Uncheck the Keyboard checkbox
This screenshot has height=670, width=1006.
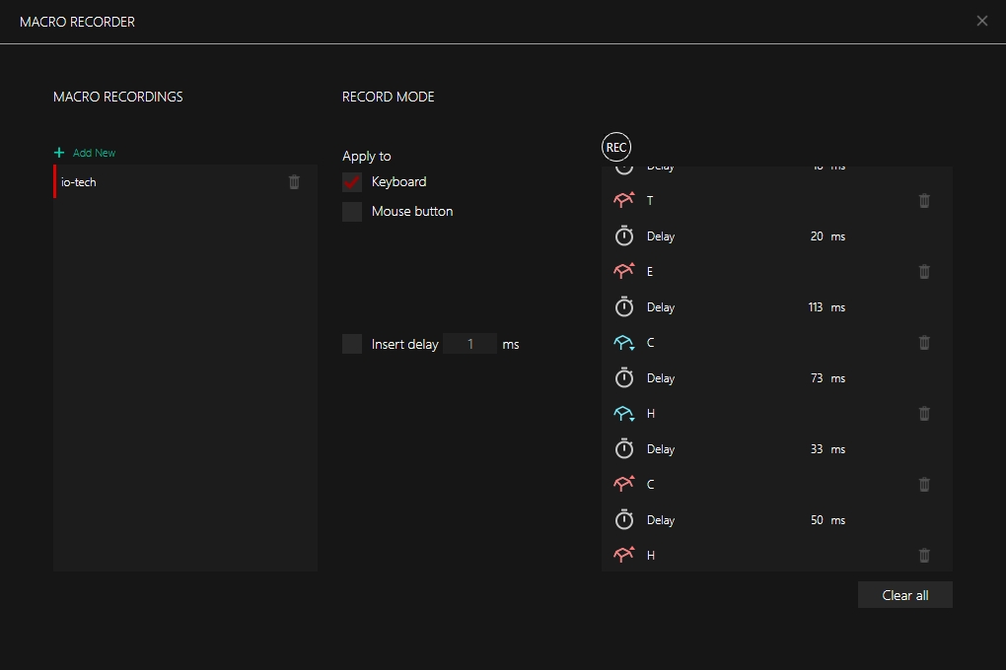351,182
